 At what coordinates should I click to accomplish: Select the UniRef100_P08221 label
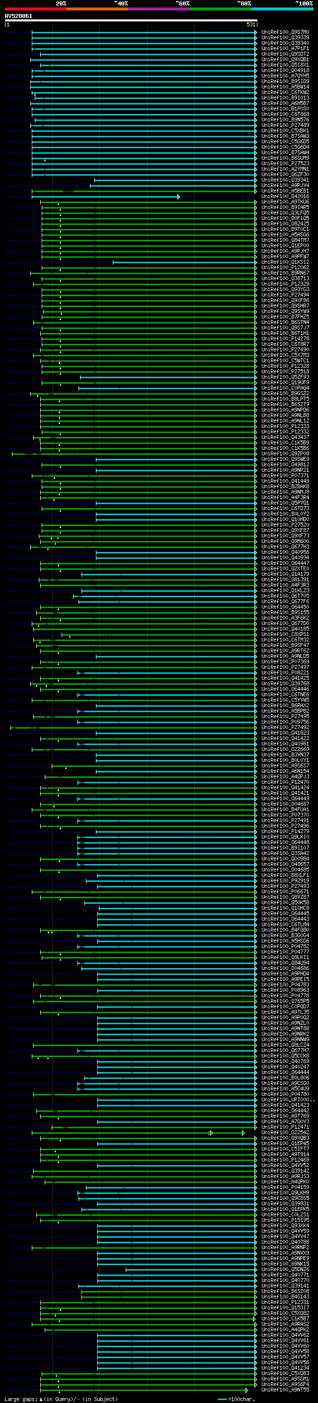[285, 673]
